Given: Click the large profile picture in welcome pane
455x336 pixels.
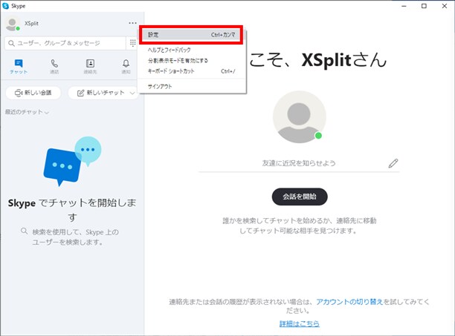Looking at the screenshot, I should click(299, 117).
